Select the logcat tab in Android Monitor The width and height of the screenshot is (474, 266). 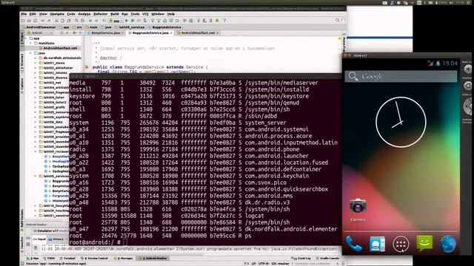39,239
